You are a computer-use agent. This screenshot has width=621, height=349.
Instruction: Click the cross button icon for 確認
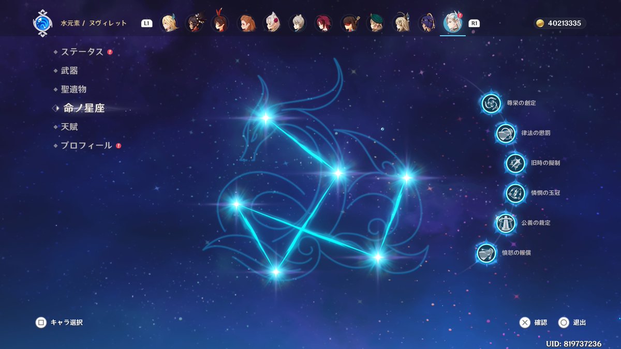coord(525,323)
